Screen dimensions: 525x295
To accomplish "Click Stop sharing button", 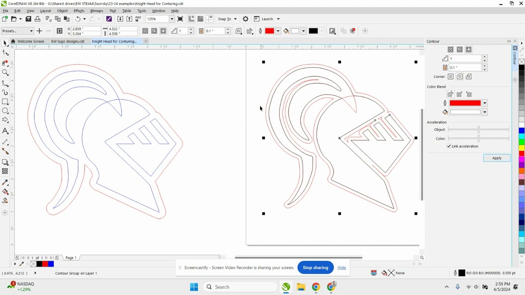I will [315, 268].
